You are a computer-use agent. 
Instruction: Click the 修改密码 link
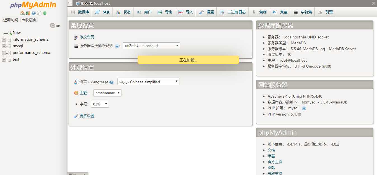[87, 37]
